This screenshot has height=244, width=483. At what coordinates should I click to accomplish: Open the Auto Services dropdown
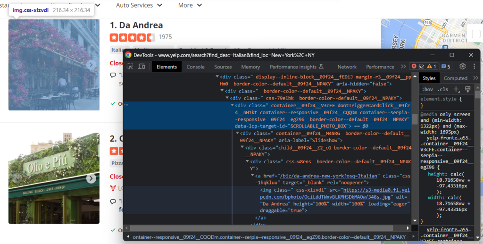click(x=139, y=5)
